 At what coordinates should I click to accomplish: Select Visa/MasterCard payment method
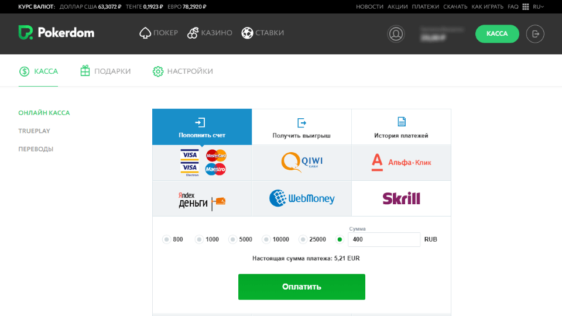point(202,162)
